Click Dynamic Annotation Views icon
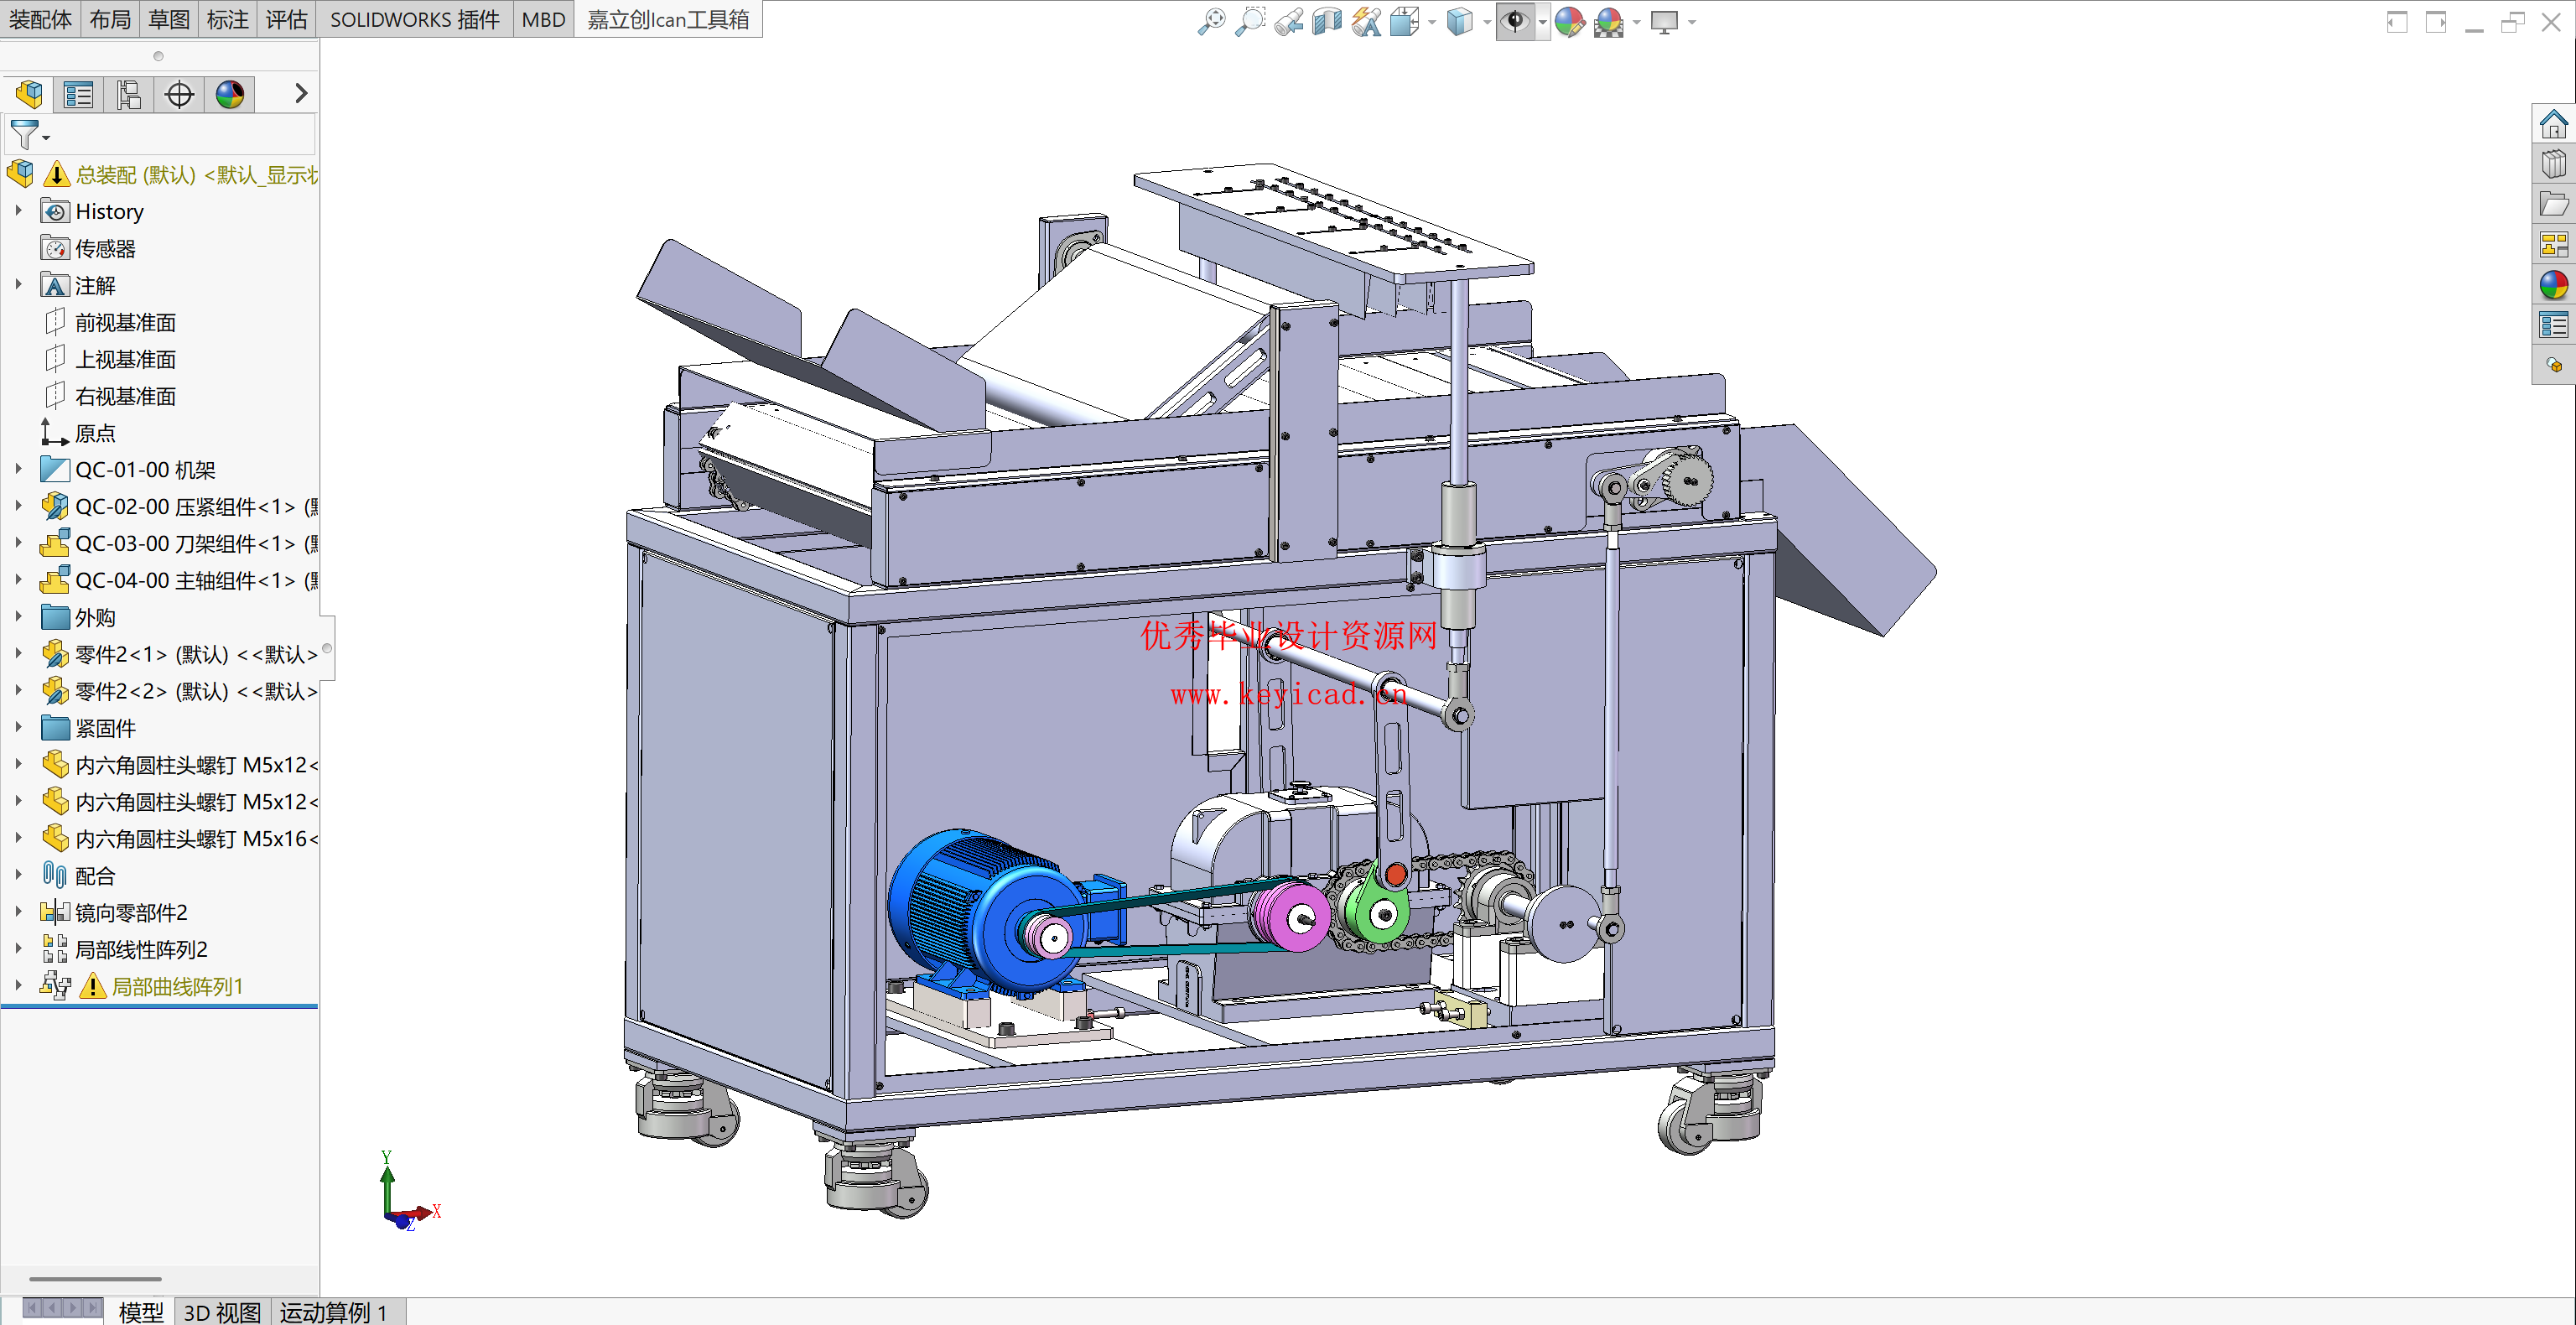 tap(1366, 21)
